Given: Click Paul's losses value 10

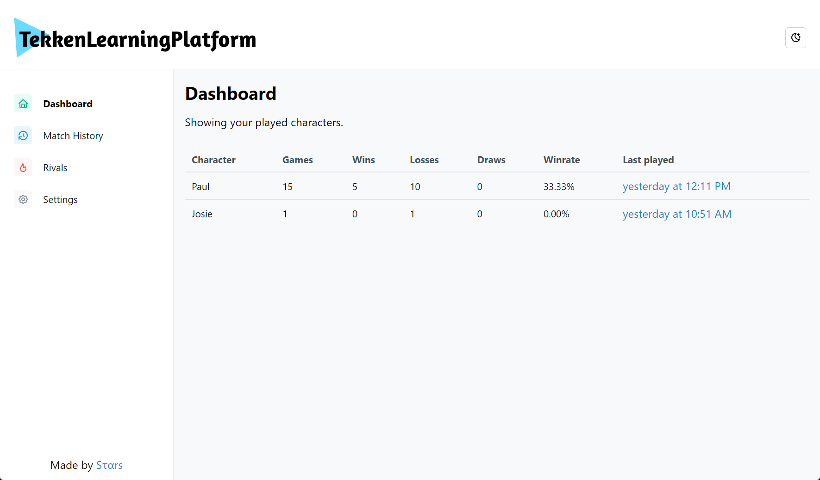Looking at the screenshot, I should click(x=415, y=187).
